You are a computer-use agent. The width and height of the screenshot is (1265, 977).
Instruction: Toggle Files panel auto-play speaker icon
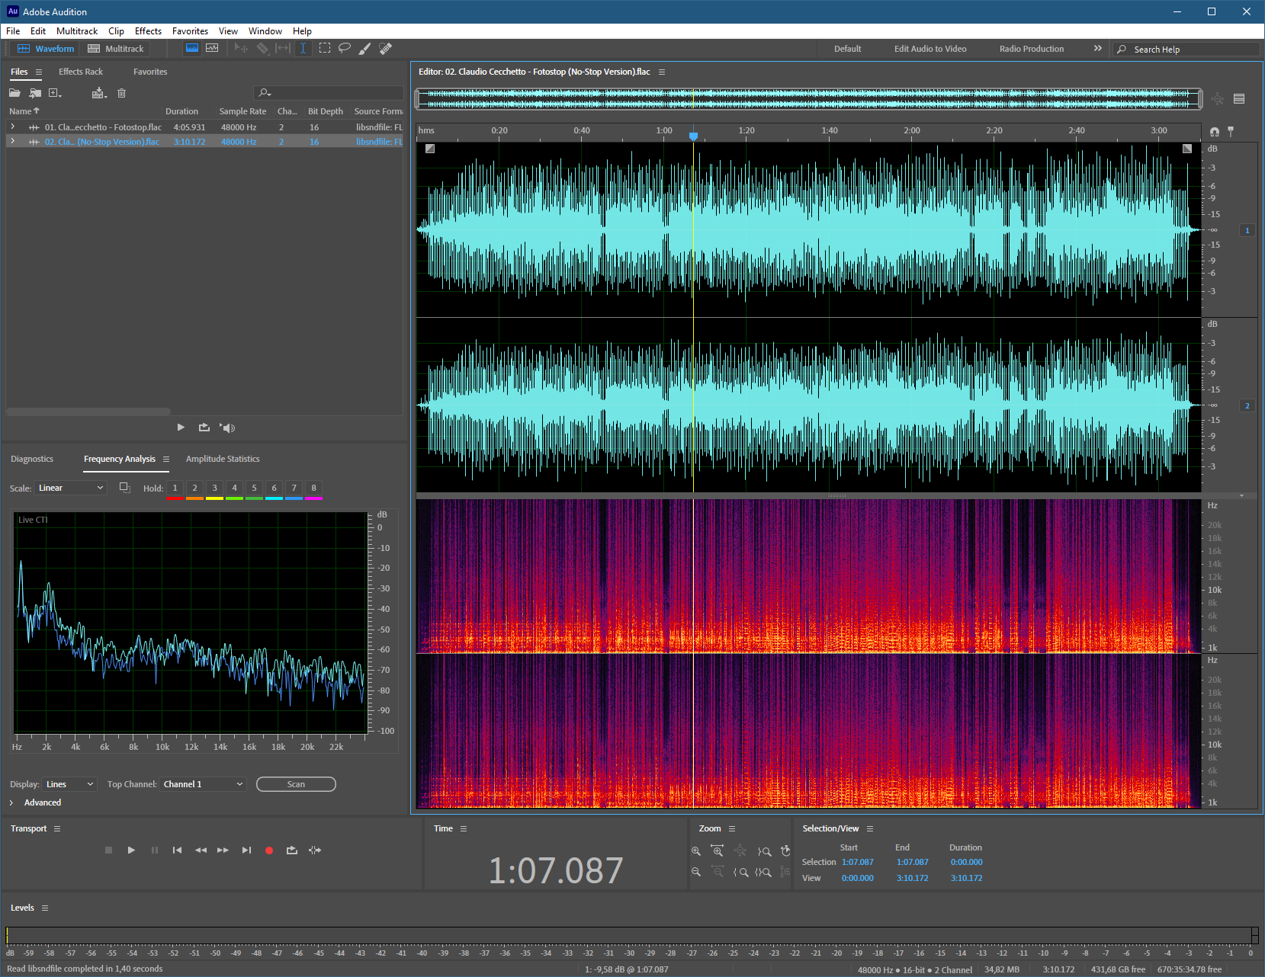tap(227, 428)
